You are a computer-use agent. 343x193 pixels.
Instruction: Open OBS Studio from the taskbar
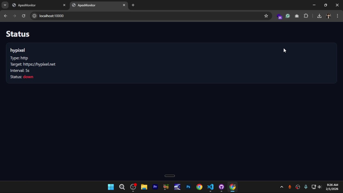[x=133, y=187]
